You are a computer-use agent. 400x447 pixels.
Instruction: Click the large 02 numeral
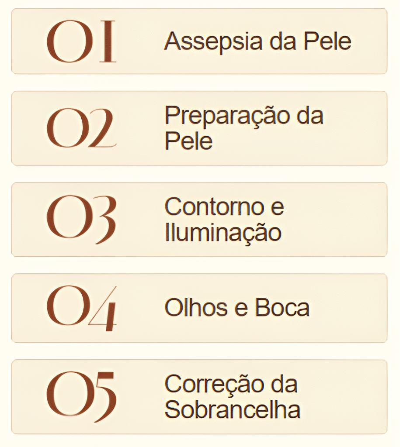coord(81,127)
